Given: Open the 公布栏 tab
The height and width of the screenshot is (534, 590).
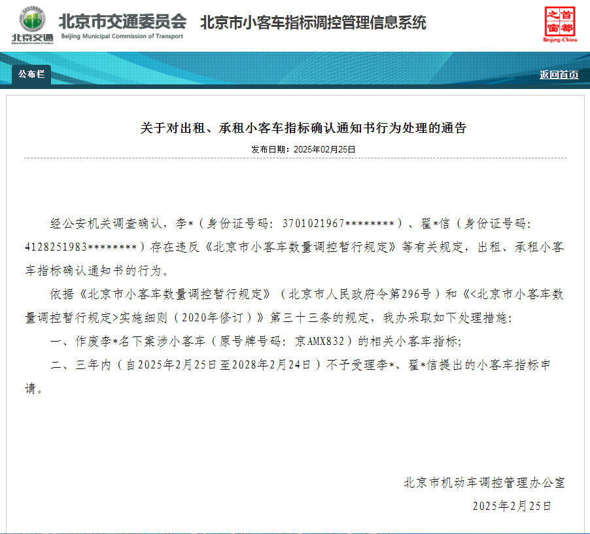Looking at the screenshot, I should [31, 74].
